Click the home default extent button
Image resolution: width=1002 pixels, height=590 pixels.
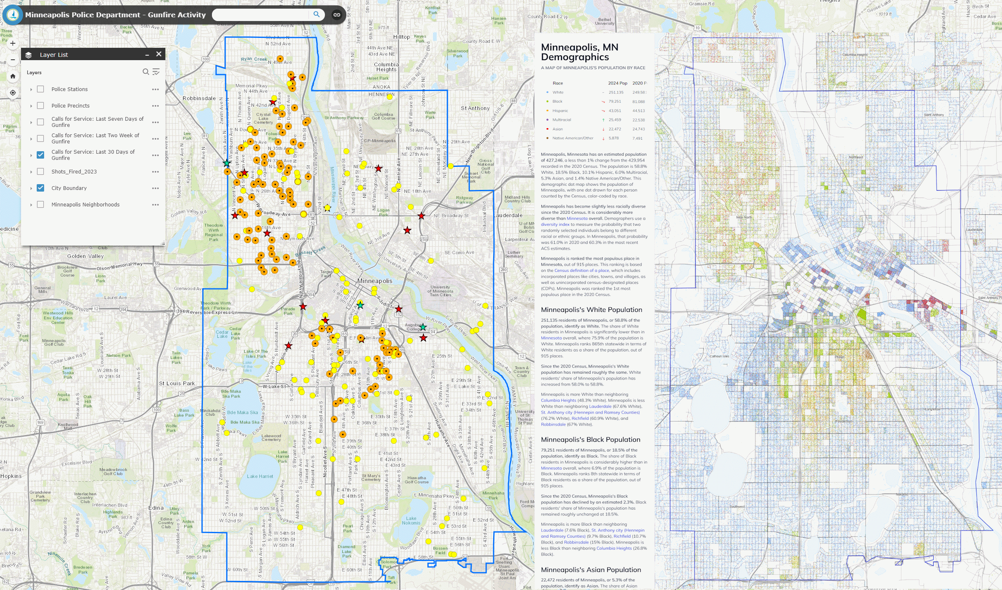[x=13, y=76]
